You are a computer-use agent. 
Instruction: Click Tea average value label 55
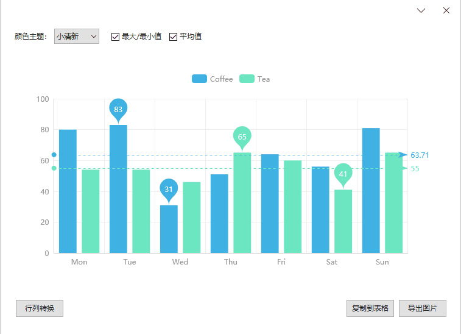[x=415, y=169]
